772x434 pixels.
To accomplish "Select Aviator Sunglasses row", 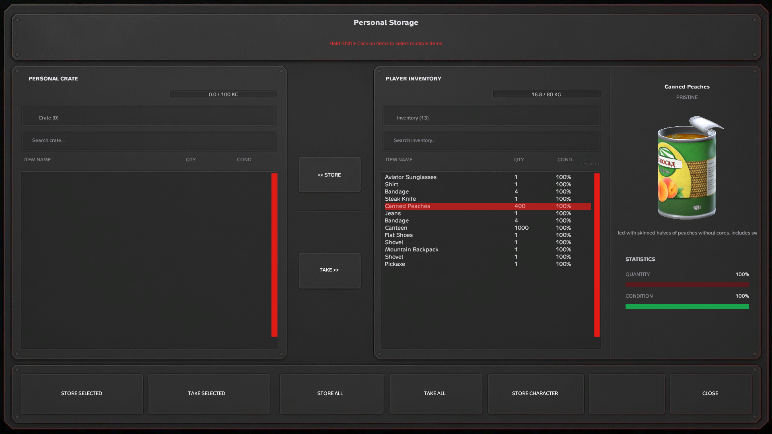I will pos(488,177).
